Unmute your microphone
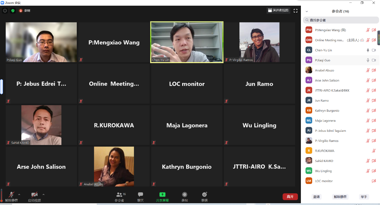This screenshot has height=205, width=380. coord(11,197)
